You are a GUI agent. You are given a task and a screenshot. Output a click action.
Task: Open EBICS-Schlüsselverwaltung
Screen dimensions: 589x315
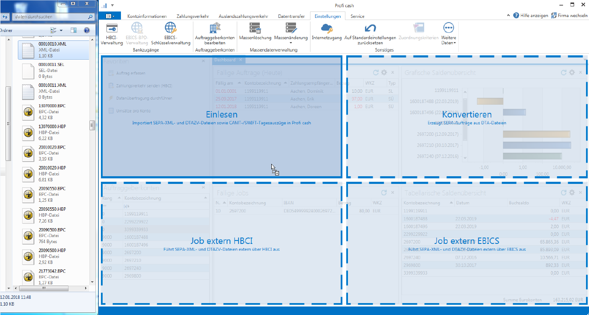(171, 34)
